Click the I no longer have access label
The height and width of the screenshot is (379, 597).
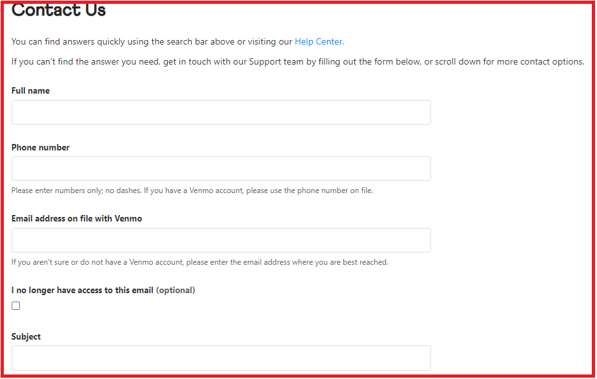pos(82,291)
